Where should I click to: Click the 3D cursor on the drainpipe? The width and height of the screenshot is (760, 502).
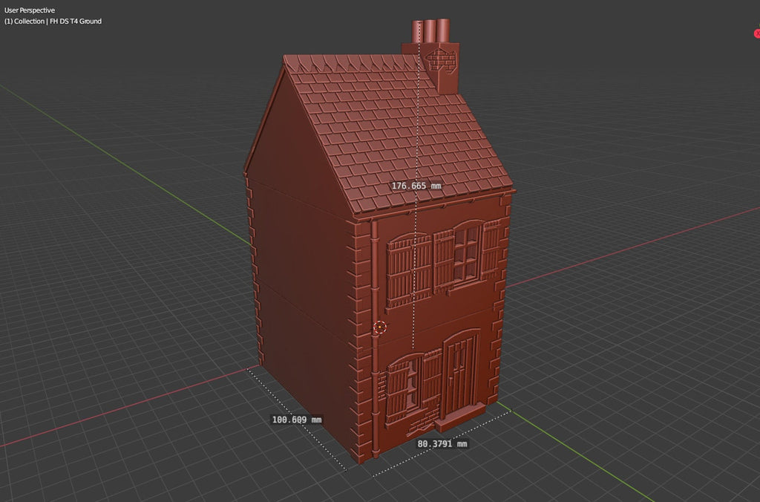(x=380, y=327)
